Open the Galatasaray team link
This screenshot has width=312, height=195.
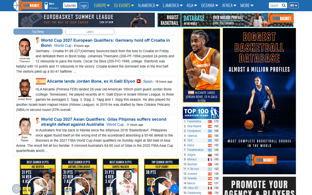(x=194, y=193)
